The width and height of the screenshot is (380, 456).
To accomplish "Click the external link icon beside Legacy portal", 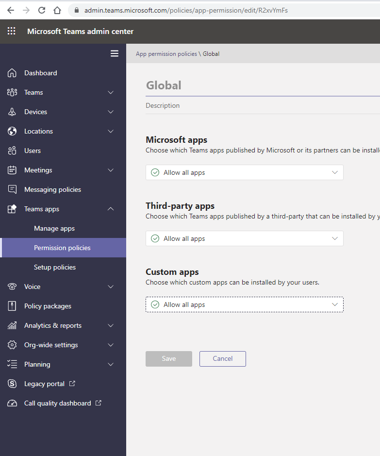I will pyautogui.click(x=72, y=384).
